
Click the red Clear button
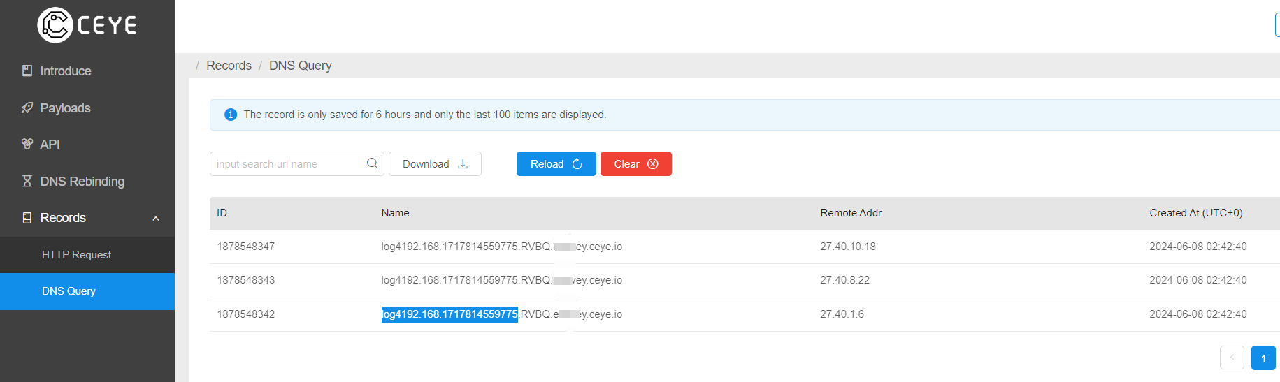pyautogui.click(x=636, y=164)
